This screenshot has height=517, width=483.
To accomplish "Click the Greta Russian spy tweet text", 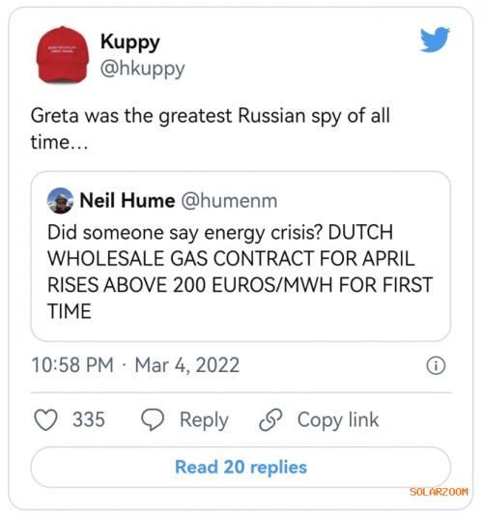I will (210, 129).
